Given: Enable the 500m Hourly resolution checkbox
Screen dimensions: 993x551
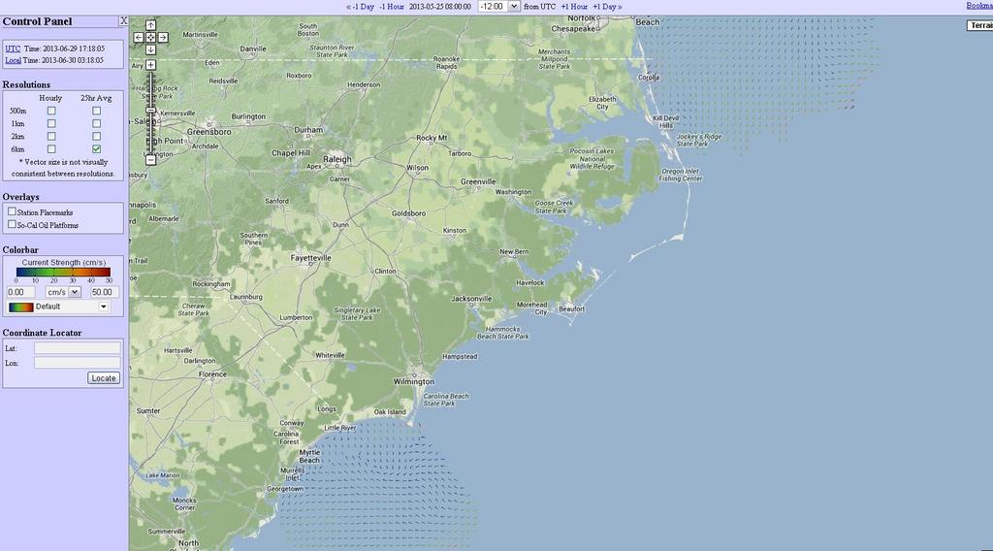Looking at the screenshot, I should [51, 111].
